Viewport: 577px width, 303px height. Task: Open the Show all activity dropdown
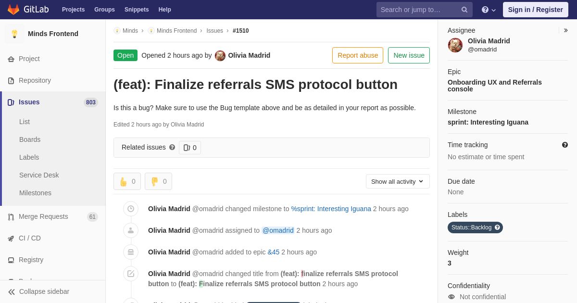click(398, 181)
